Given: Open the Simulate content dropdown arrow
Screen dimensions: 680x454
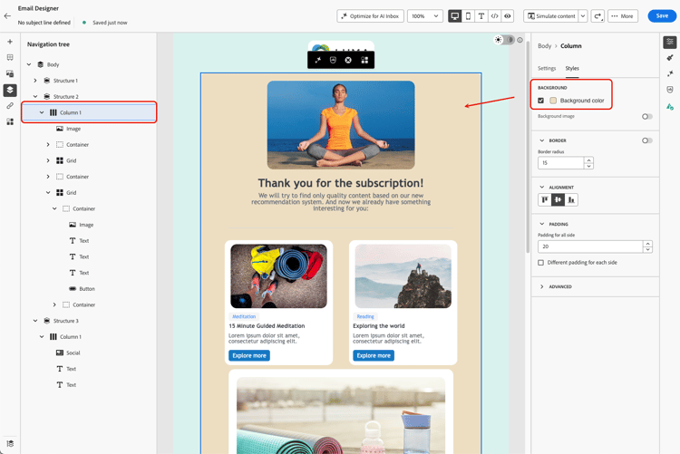Looking at the screenshot, I should click(583, 16).
